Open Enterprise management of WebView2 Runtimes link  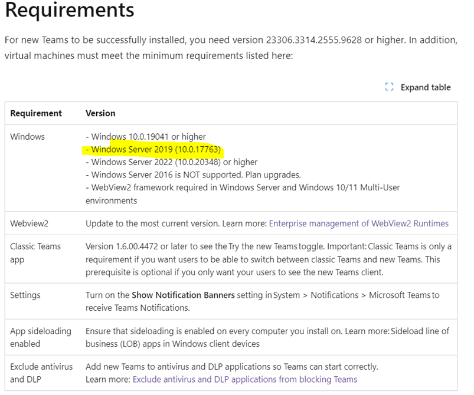coord(358,223)
